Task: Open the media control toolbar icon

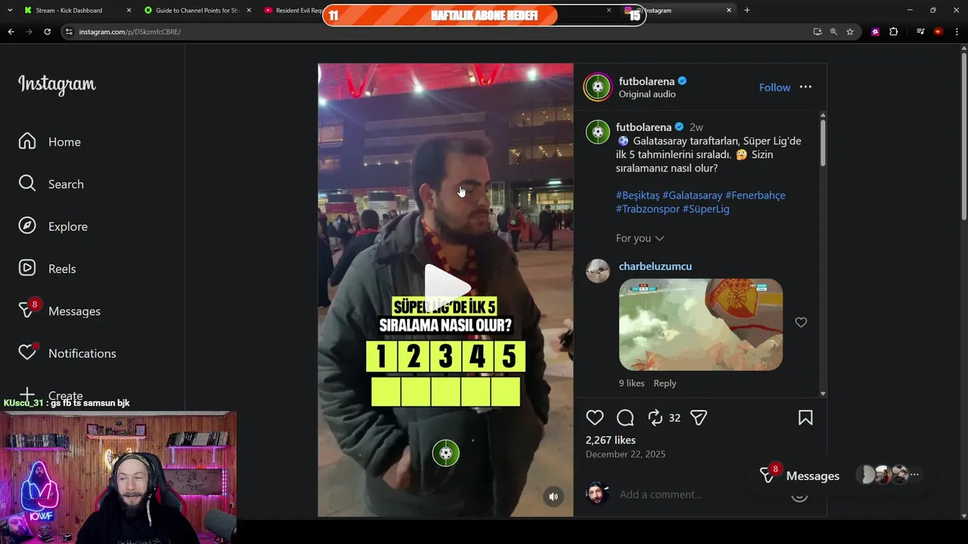Action: click(x=920, y=32)
